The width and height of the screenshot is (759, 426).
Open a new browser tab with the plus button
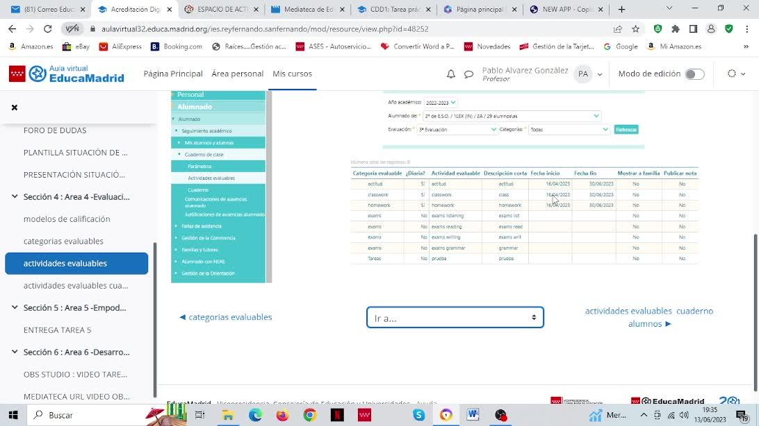621,9
